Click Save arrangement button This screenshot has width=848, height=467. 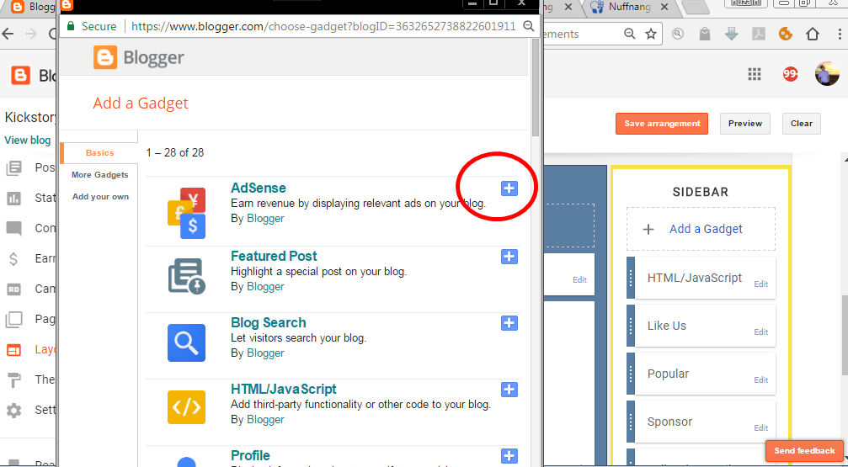click(x=661, y=123)
